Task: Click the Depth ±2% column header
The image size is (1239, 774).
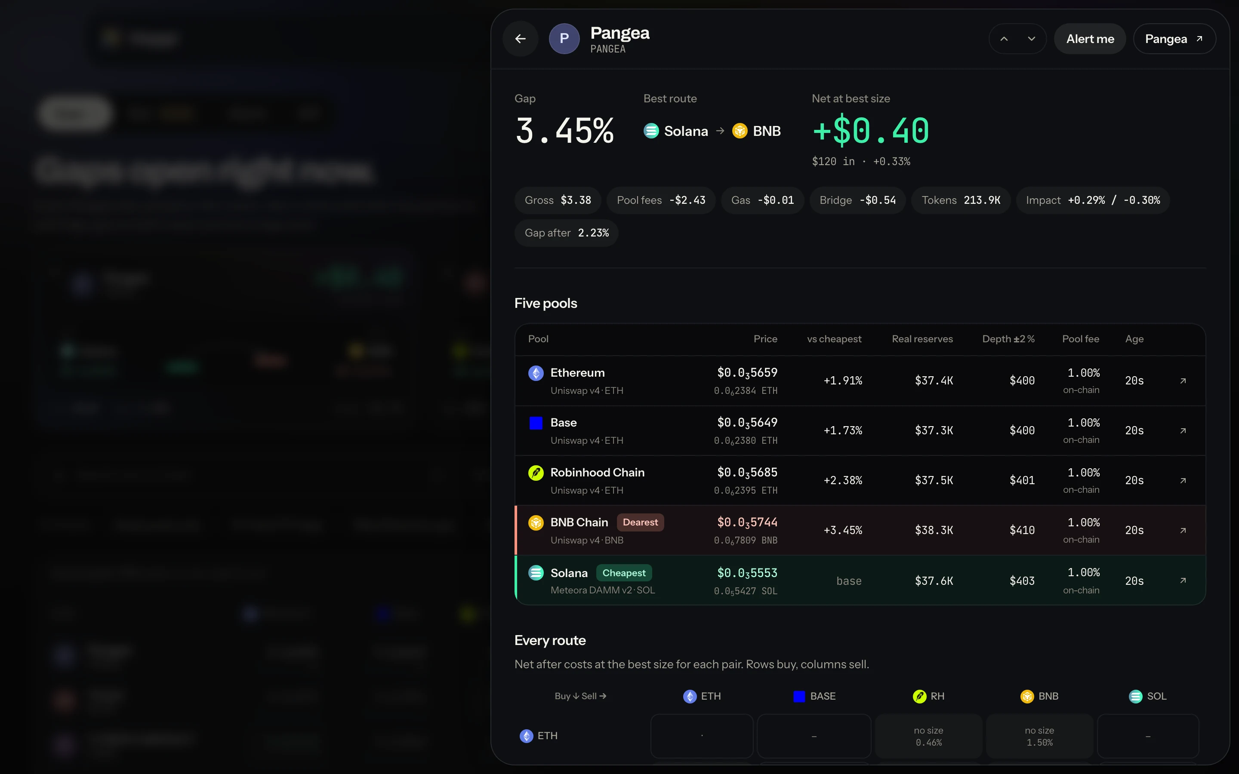Action: coord(1008,339)
